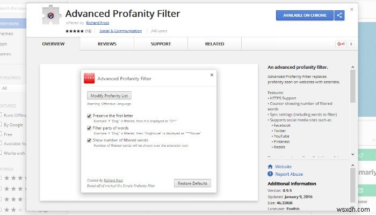Disable Show number of filtered words

pos(89,140)
